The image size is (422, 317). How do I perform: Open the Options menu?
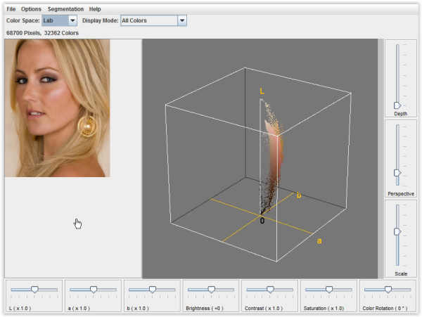[31, 9]
